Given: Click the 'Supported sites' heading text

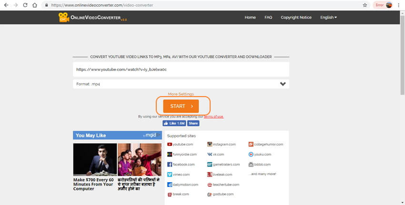Looking at the screenshot, I should point(182,136).
